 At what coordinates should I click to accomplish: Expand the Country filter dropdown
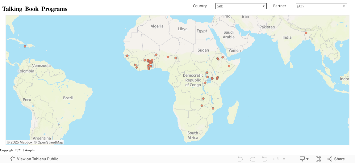point(241,6)
